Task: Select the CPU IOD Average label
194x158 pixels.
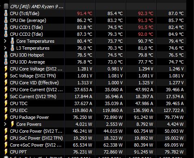Action: tap(27, 62)
